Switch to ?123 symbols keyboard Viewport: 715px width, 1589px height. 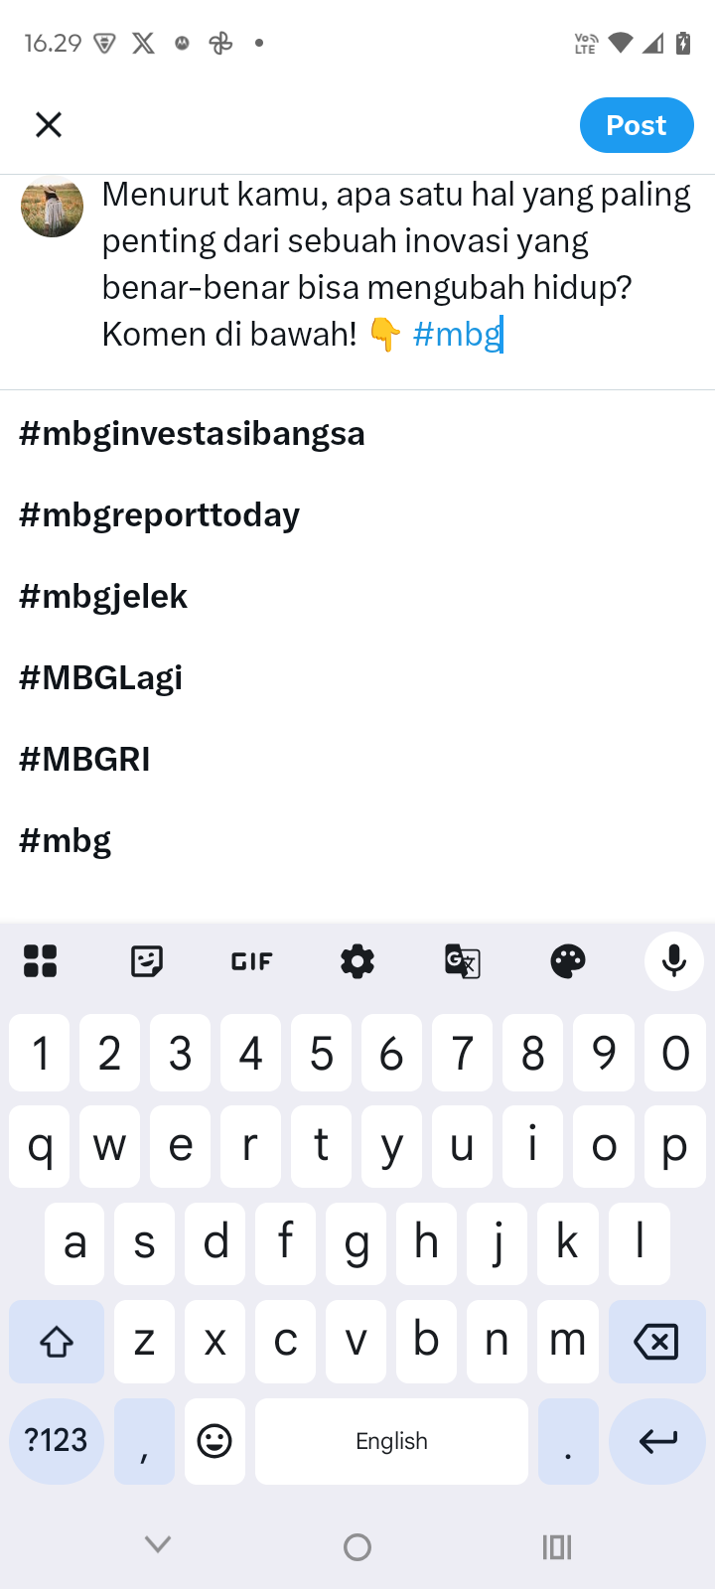tap(57, 1441)
